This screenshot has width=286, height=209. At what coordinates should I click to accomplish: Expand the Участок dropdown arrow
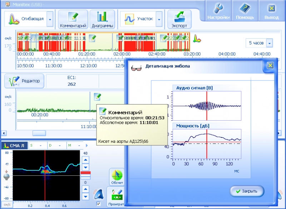pyautogui.click(x=159, y=19)
